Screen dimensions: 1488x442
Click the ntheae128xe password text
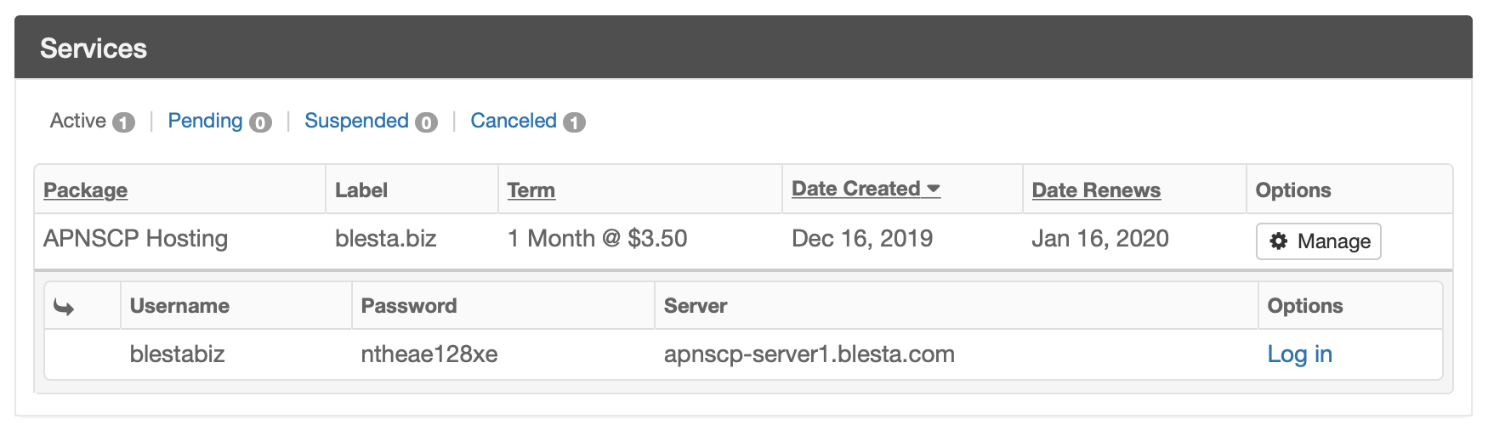[x=429, y=354]
